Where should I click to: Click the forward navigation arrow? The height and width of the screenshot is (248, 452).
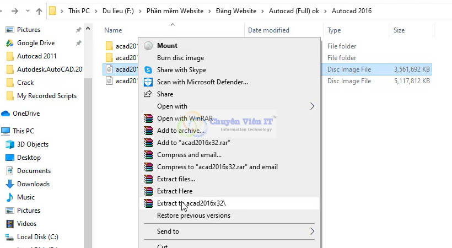coord(15,11)
